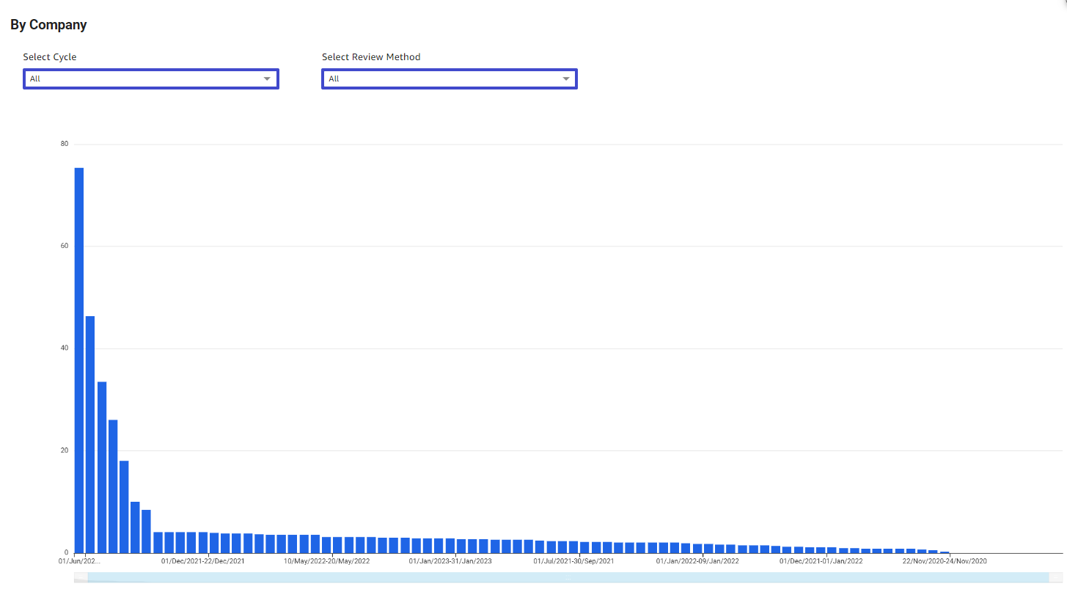Viewport: 1067px width, 592px height.
Task: Click the '10/May/2022-20/May/2022' axis label
Action: (x=327, y=561)
